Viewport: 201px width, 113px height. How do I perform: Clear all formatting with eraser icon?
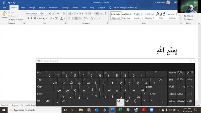click(x=64, y=13)
